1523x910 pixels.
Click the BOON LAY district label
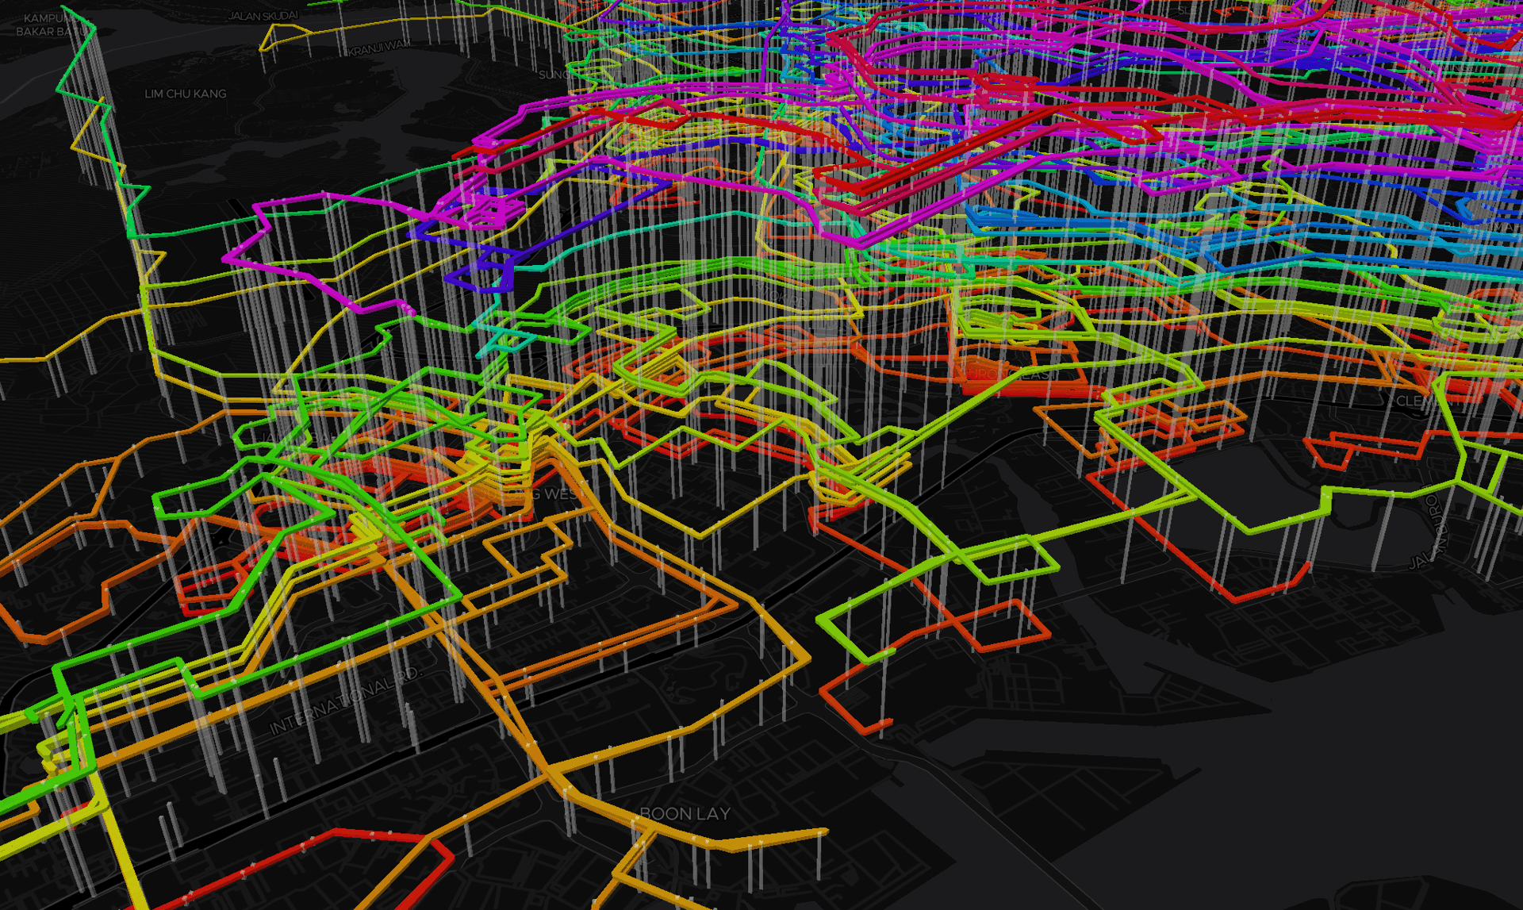point(685,814)
